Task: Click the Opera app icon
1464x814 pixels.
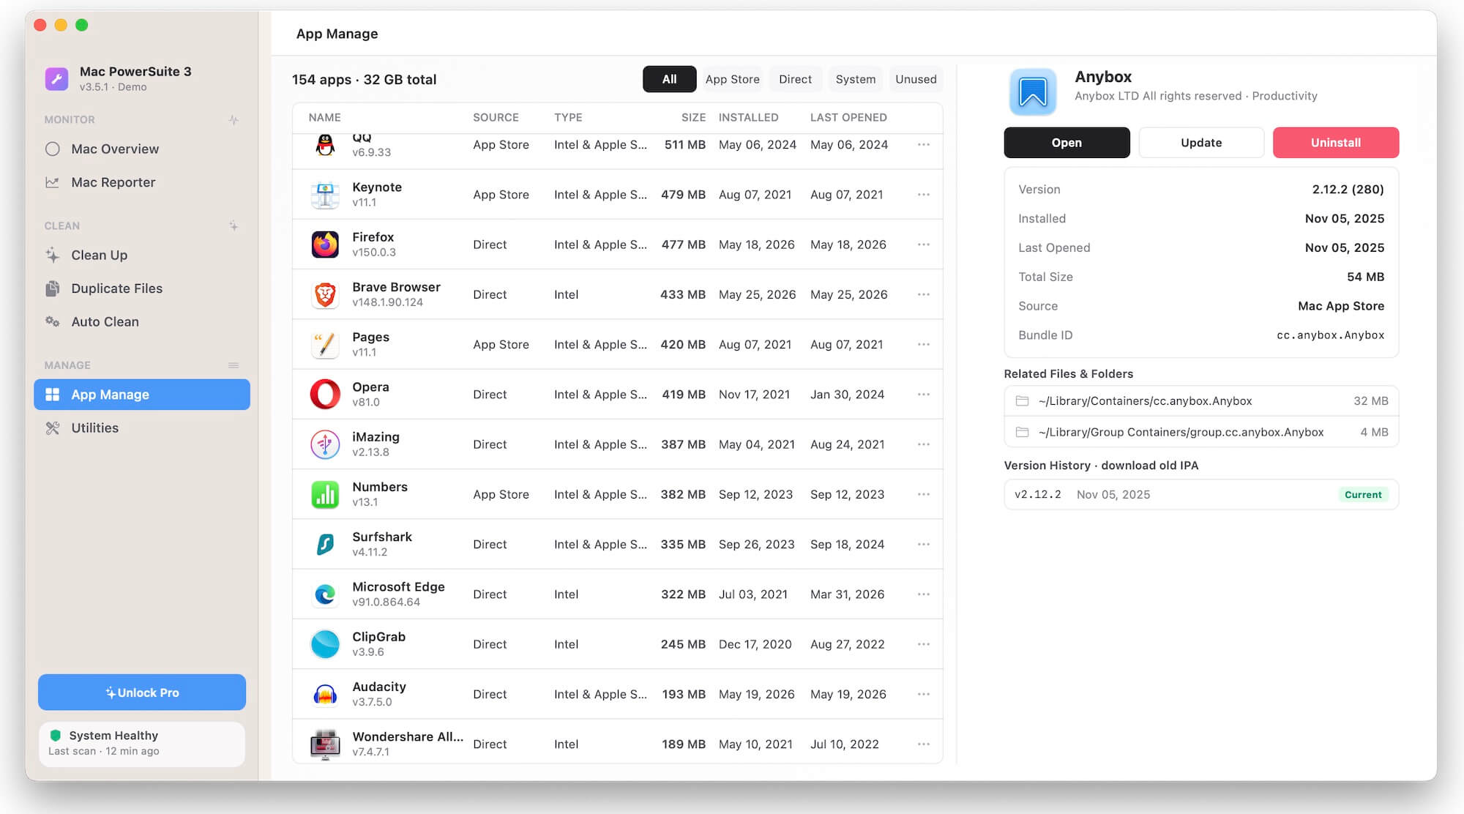Action: [325, 395]
